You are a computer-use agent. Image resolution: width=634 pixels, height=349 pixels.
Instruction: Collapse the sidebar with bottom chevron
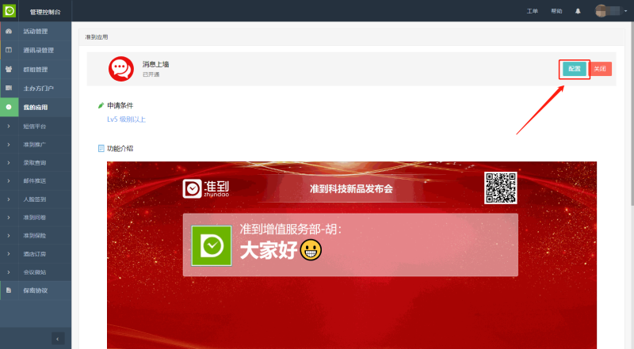click(58, 338)
